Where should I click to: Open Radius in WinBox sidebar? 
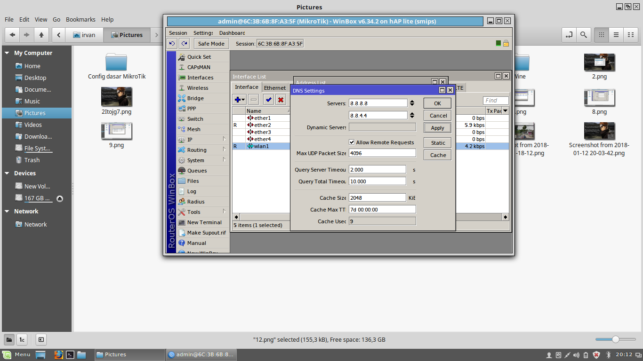tap(196, 202)
